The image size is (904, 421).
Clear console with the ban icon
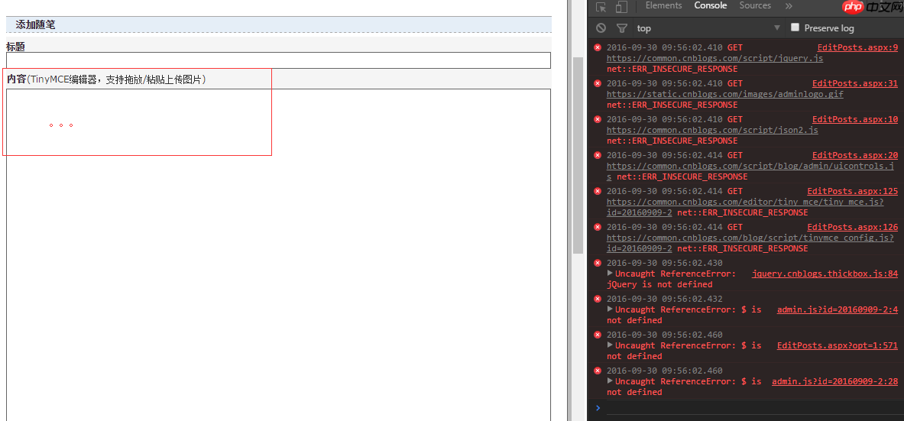[x=601, y=28]
